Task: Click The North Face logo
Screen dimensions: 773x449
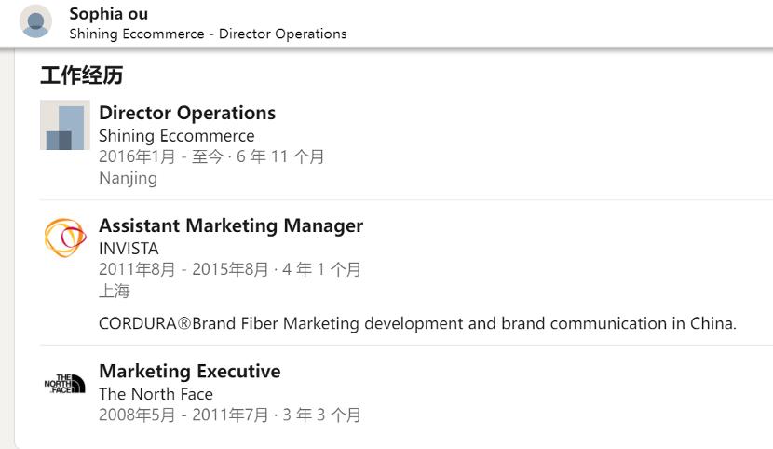Action: click(65, 383)
